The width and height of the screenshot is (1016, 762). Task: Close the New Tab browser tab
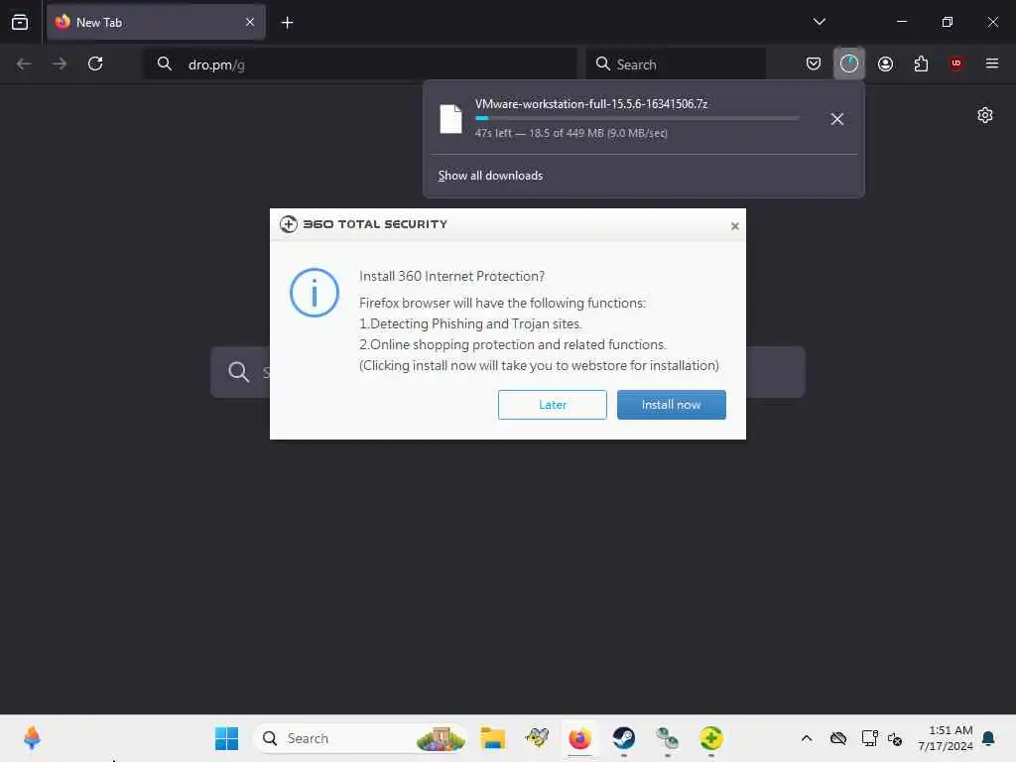click(x=250, y=22)
